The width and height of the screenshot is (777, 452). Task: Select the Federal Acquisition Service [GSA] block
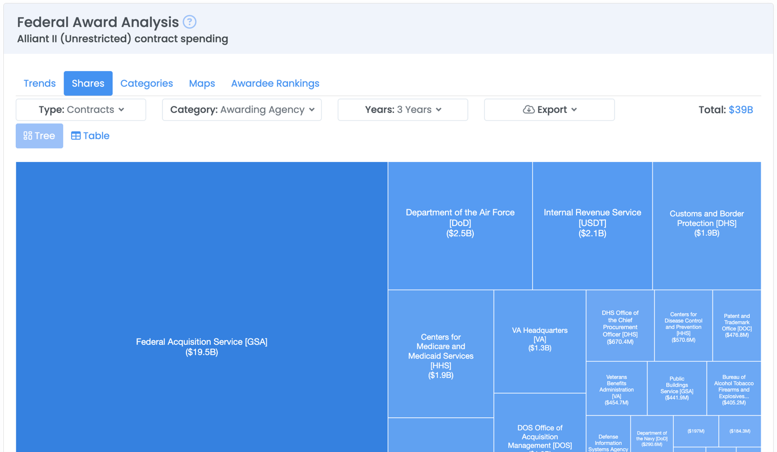[202, 307]
